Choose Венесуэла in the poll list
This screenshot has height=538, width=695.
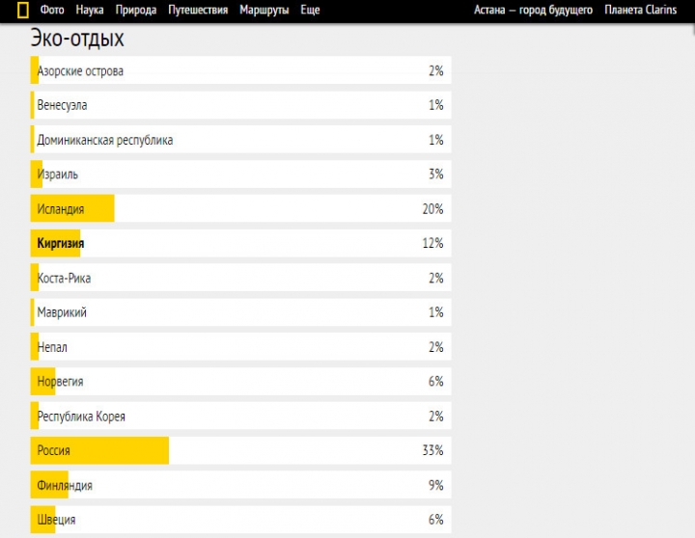[x=240, y=105]
